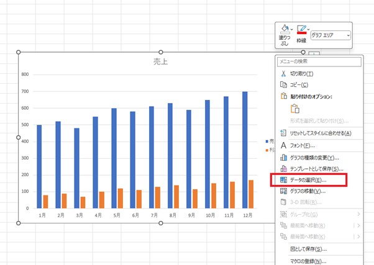Screen dimensions: 374x265
Task: Expand the 枠線 outline color dropdown arrow
Action: coord(309,29)
